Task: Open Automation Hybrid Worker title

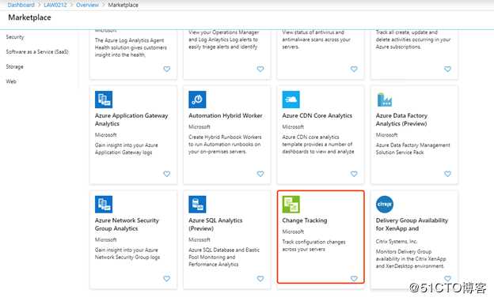Action: coord(226,116)
